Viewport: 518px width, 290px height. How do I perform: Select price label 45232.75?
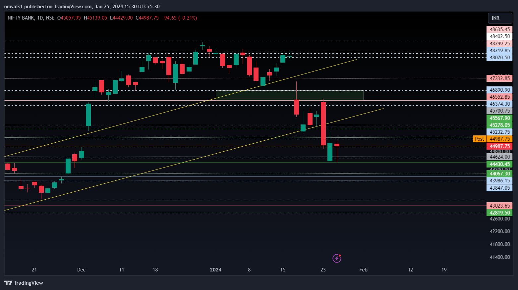(499, 132)
